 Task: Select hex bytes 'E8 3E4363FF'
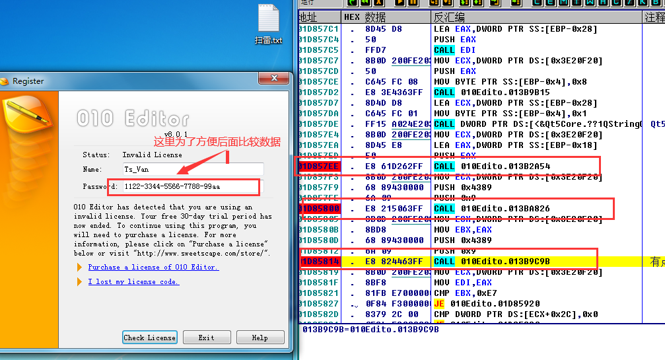pyautogui.click(x=394, y=92)
